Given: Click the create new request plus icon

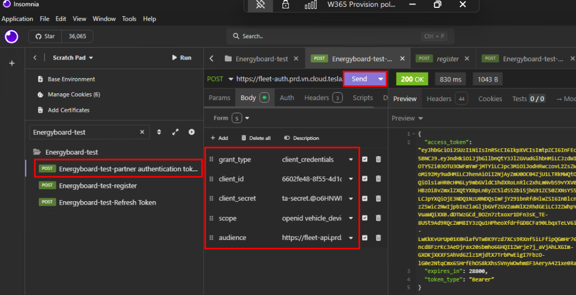Looking at the screenshot, I should (x=191, y=132).
